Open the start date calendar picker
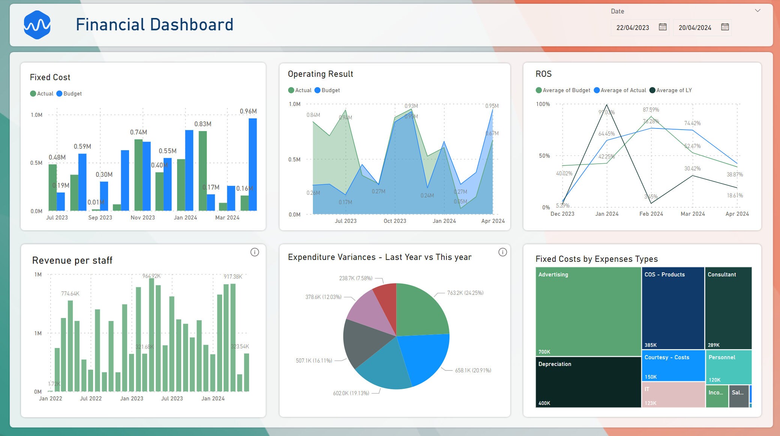Image resolution: width=780 pixels, height=436 pixels. pyautogui.click(x=663, y=27)
